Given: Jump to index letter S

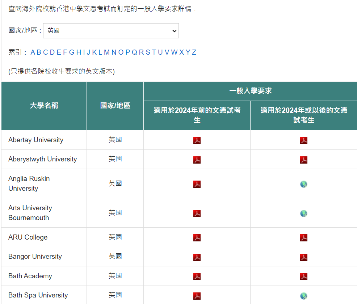Looking at the screenshot, I should (x=148, y=52).
